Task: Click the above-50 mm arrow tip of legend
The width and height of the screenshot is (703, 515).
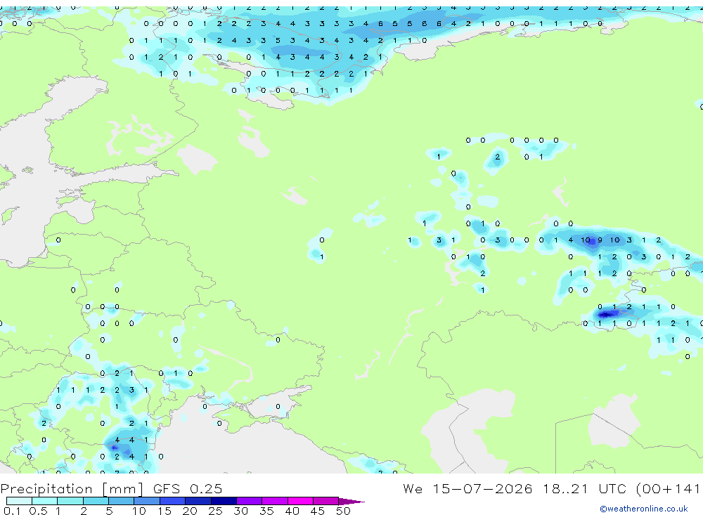Action: tap(351, 501)
